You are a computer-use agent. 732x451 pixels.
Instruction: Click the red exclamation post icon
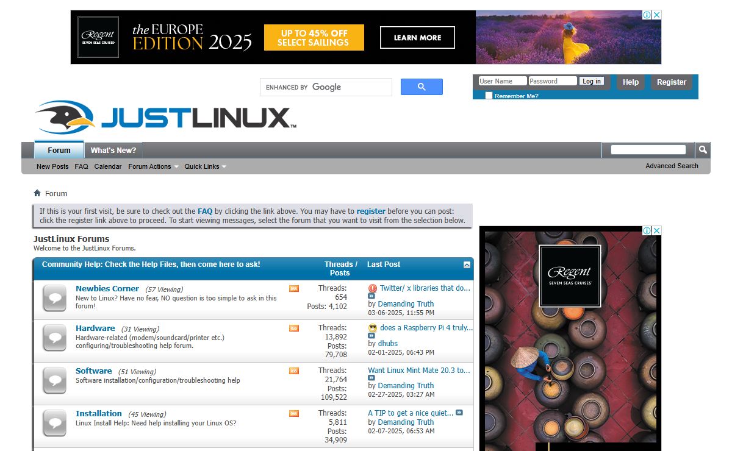pos(373,288)
